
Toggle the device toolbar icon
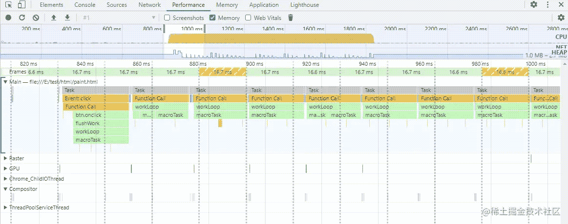click(x=21, y=5)
